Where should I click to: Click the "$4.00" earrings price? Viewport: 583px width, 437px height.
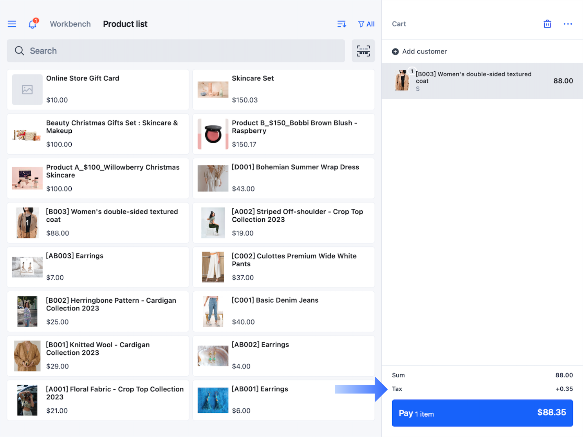point(241,366)
